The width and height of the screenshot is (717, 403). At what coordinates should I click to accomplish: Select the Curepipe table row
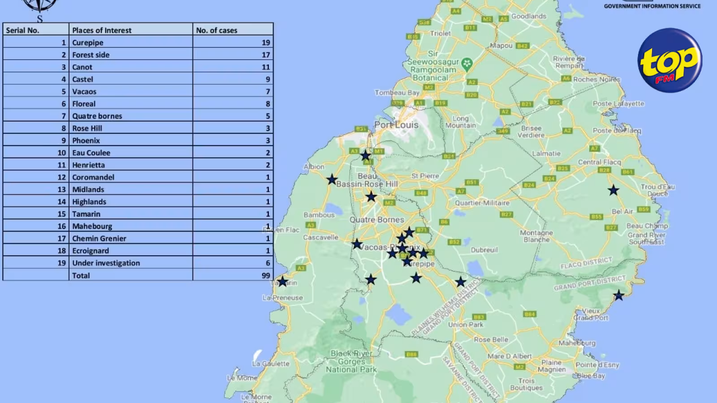tap(138, 42)
